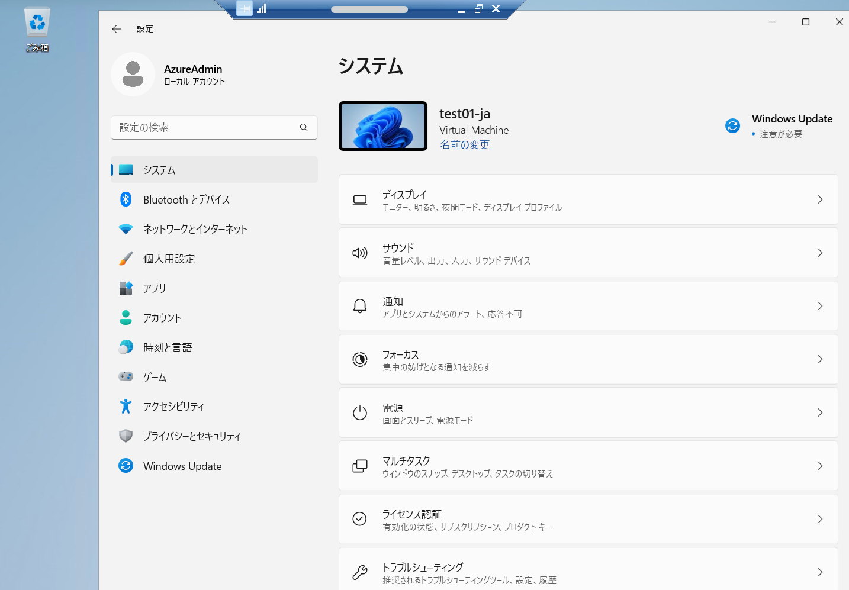Expand the マルチタスク row chevron
849x590 pixels.
(x=820, y=466)
